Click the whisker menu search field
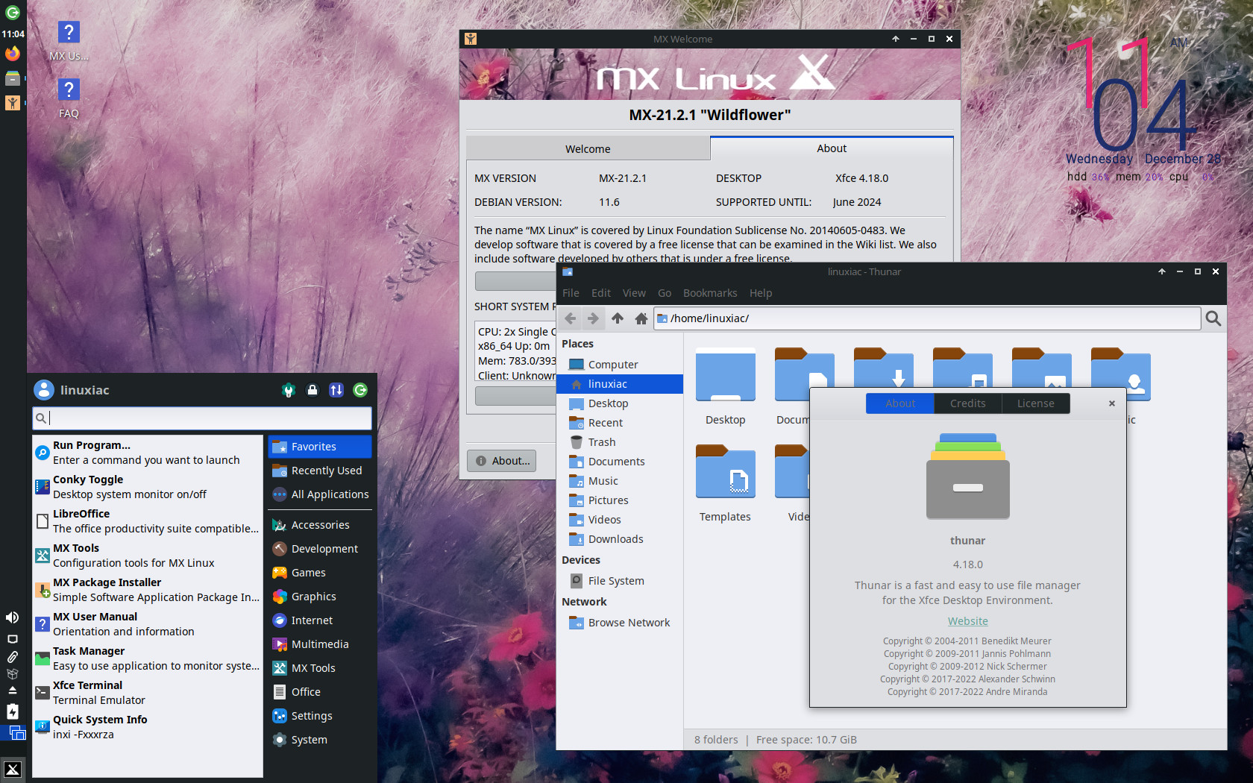The height and width of the screenshot is (783, 1253). [202, 418]
